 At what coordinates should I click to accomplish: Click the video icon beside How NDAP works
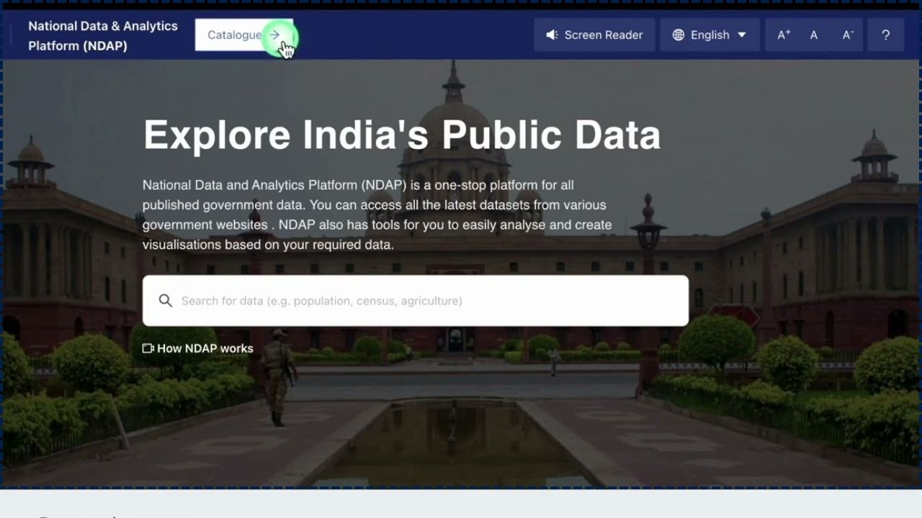click(x=148, y=348)
